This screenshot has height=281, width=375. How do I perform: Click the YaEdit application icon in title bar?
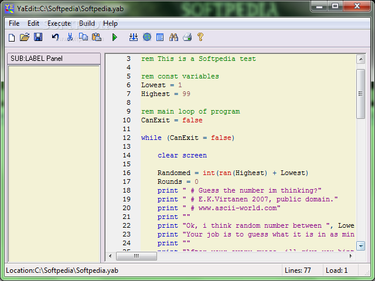9,8
